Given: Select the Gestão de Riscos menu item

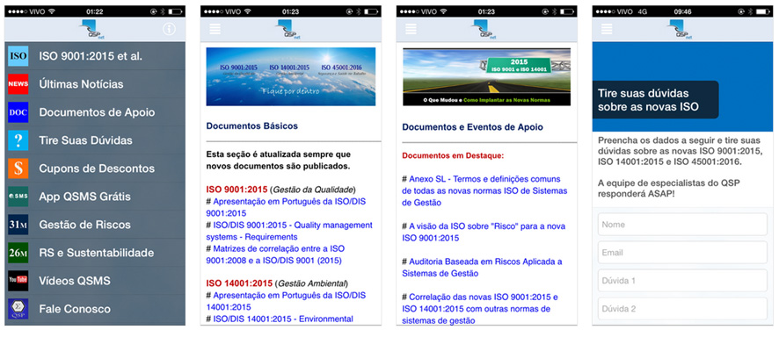Looking at the screenshot, I should (x=95, y=225).
